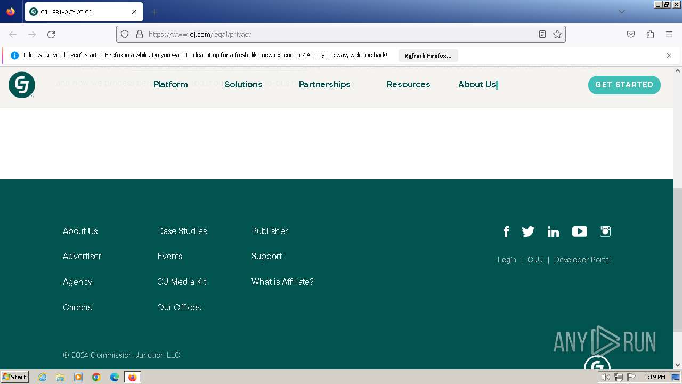
Task: Select the Firefox taskbar button
Action: [132, 377]
